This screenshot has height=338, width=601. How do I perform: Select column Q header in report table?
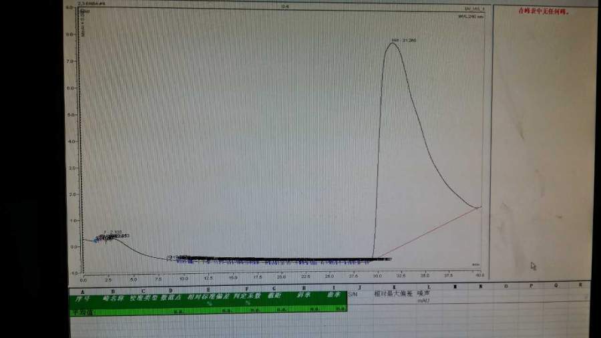click(556, 285)
